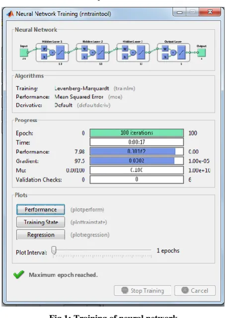Click the Cancel button
The width and height of the screenshot is (226, 318).
[195, 291]
